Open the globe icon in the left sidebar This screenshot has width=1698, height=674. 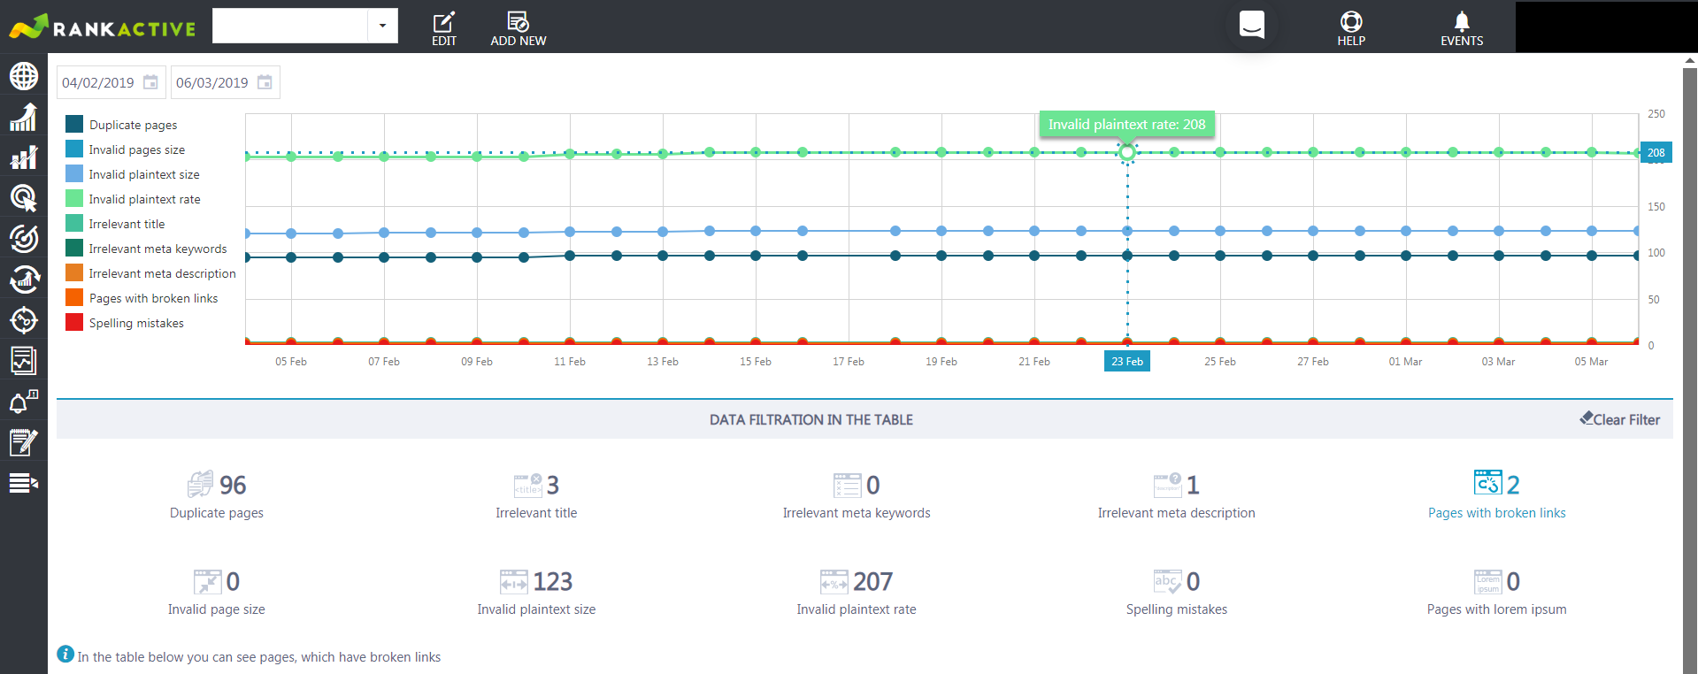click(x=24, y=76)
